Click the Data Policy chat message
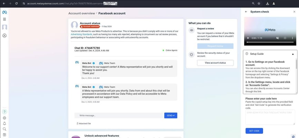Screen dimensions: 299x138 129,92
